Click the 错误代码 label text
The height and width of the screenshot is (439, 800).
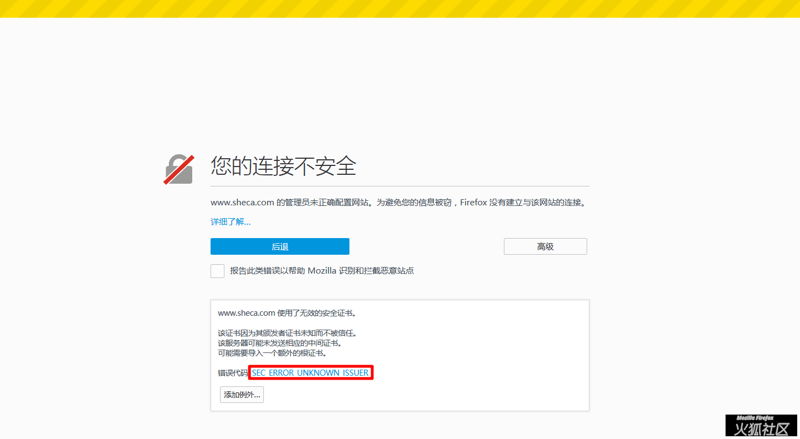pos(232,373)
